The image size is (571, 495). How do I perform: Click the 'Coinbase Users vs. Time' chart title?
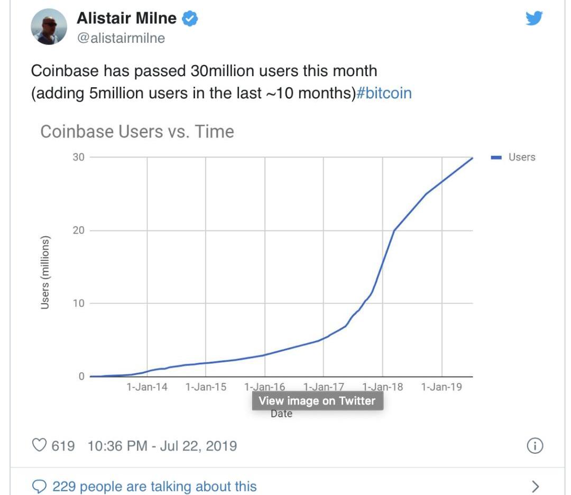click(x=137, y=132)
